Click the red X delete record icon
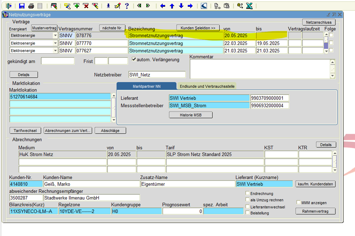The image size is (355, 236). pos(86,6)
